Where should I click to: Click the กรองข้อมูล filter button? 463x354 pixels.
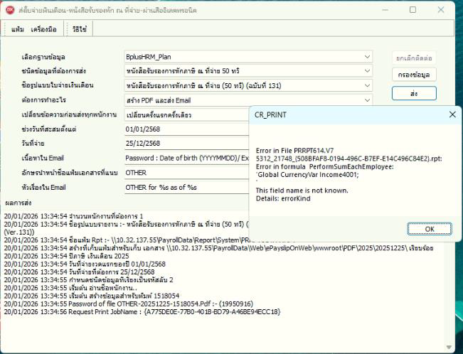[413, 74]
